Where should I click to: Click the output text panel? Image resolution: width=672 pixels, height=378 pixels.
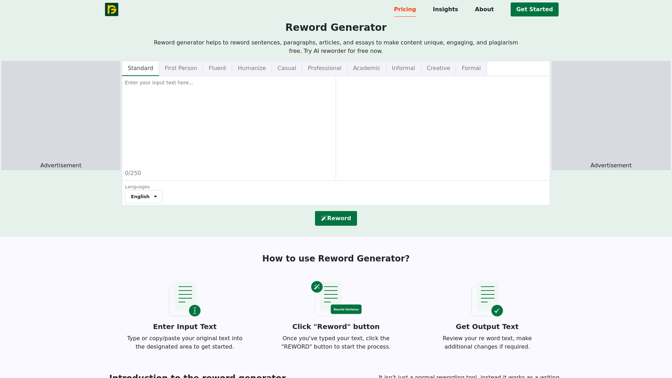pos(443,128)
